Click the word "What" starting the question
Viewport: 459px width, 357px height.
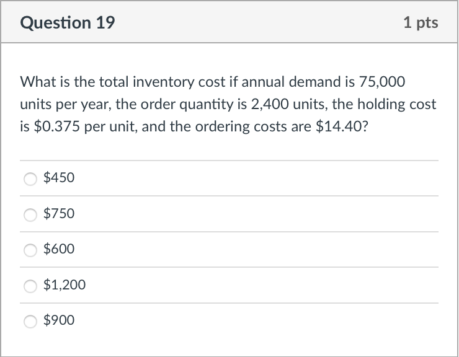pyautogui.click(x=35, y=82)
